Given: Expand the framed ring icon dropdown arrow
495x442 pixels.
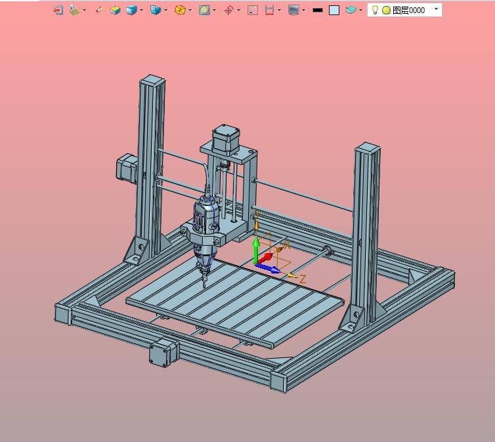Looking at the screenshot, I should (x=215, y=10).
